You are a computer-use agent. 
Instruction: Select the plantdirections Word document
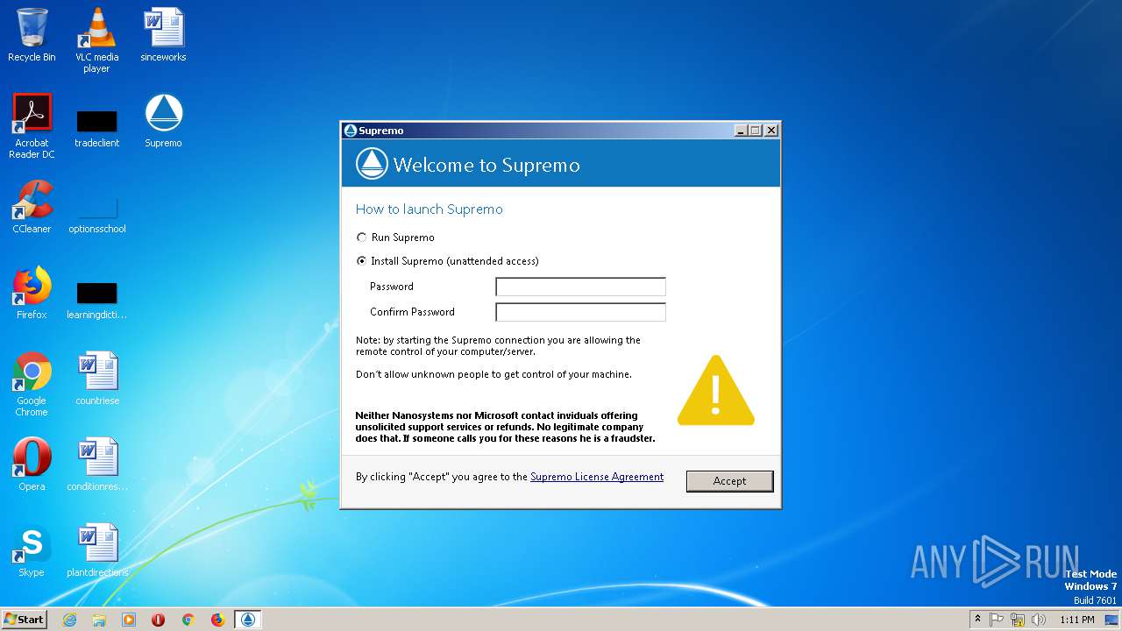point(96,550)
